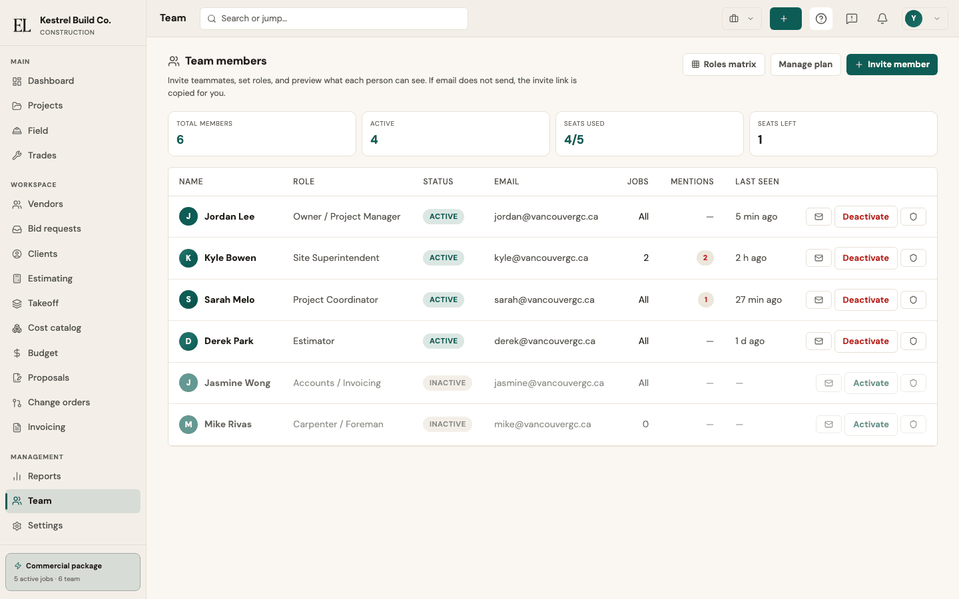Click Sarah Melo's name
Image resolution: width=959 pixels, height=599 pixels.
click(229, 300)
